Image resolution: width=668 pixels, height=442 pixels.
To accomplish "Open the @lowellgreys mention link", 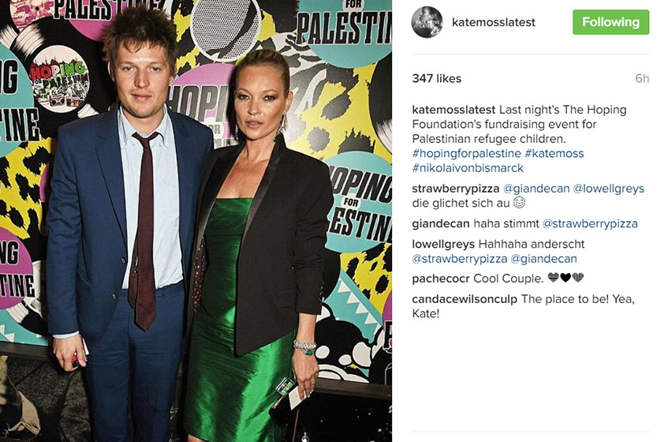I will pos(609,189).
